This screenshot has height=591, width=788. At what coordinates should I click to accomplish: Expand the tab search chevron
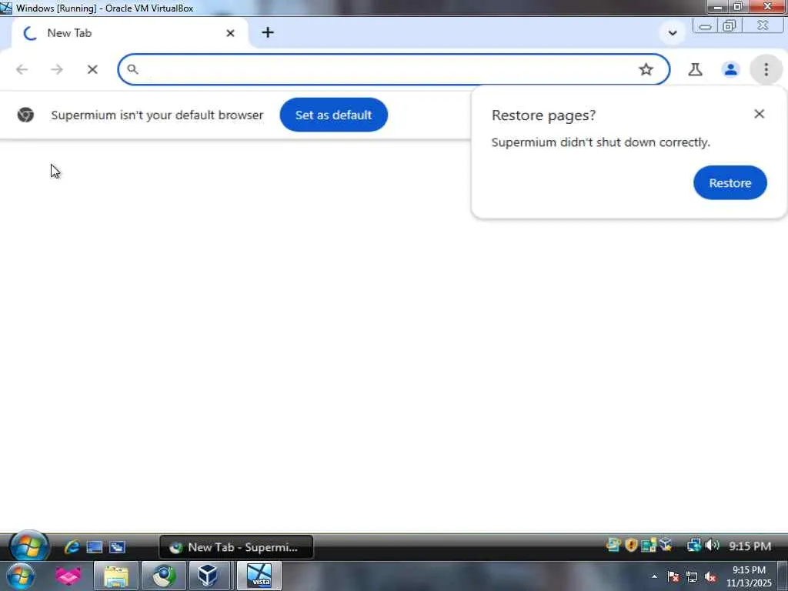click(x=673, y=33)
